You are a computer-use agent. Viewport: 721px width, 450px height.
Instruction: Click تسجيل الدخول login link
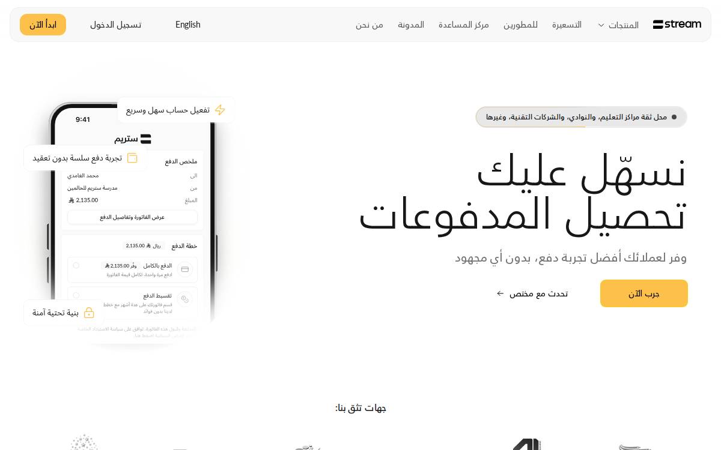tap(116, 25)
